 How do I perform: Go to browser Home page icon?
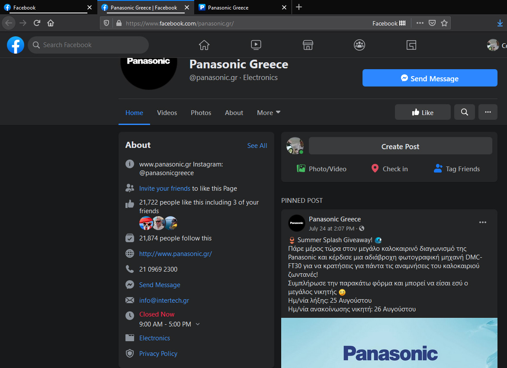[x=51, y=23]
